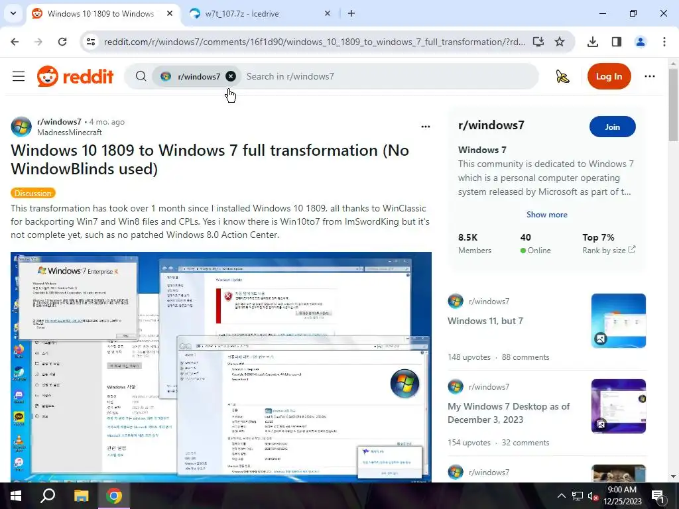Expand 'Show more' in community description

[x=546, y=215]
